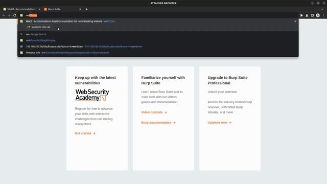
Task: Open the profile avatar icon
Action: tap(318, 15)
